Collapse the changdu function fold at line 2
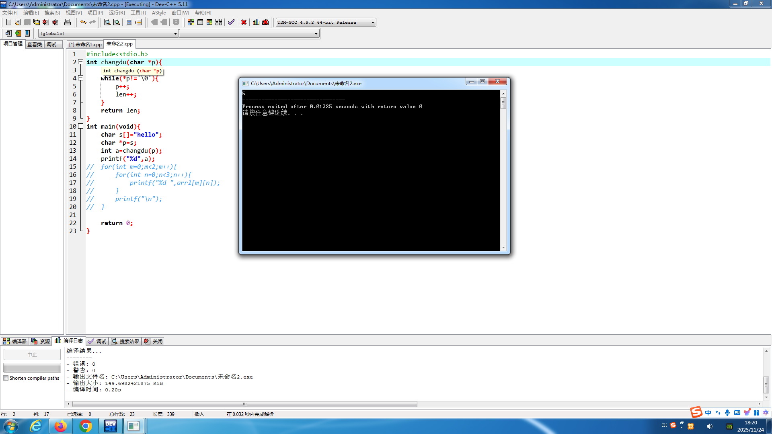Viewport: 772px width, 434px height. pyautogui.click(x=80, y=62)
